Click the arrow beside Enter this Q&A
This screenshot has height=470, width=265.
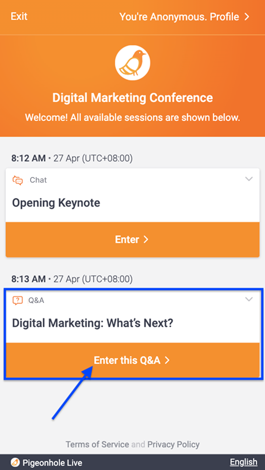(x=167, y=361)
